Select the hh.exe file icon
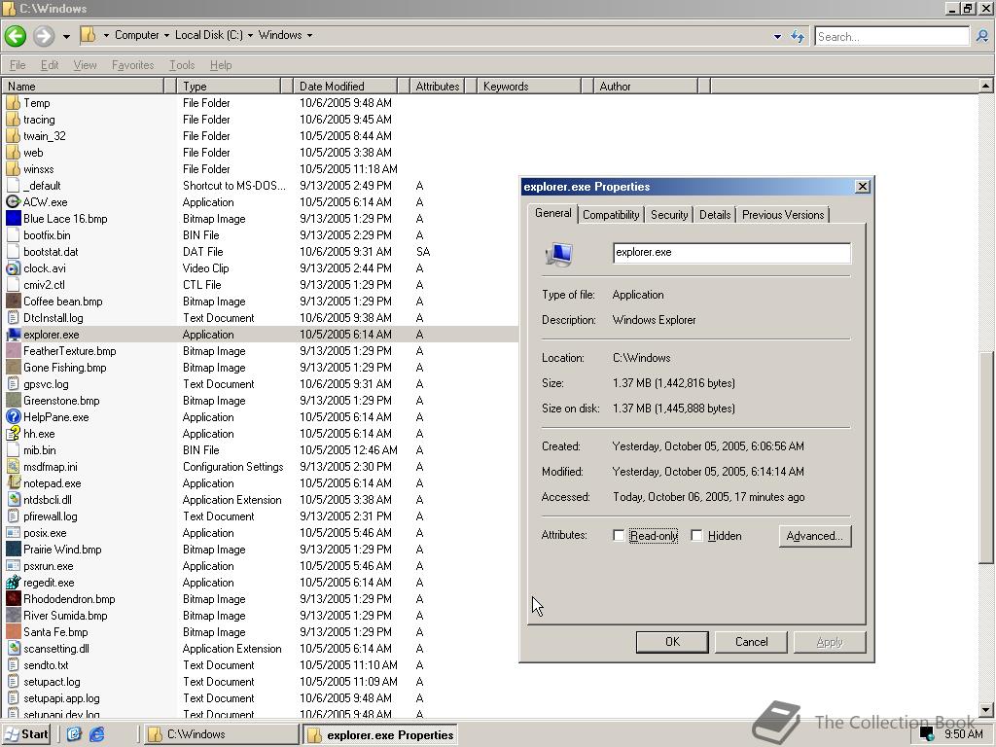 click(x=14, y=433)
